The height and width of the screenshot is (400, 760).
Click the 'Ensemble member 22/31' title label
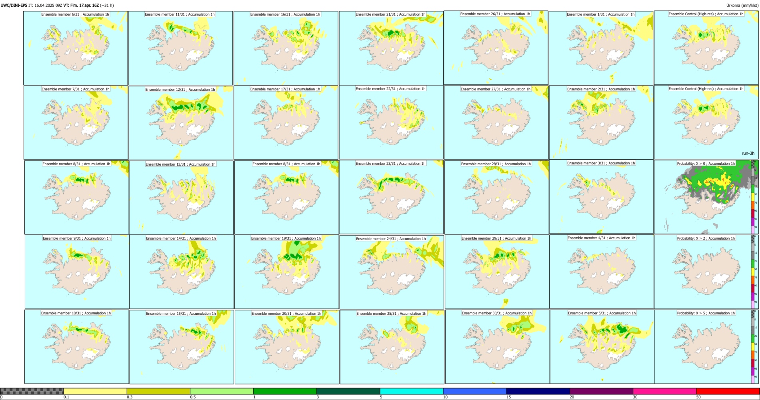390,89
